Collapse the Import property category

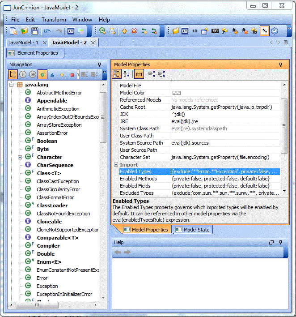point(116,165)
